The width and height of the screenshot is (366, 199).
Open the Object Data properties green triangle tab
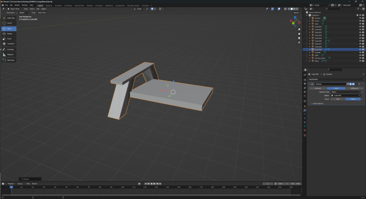point(305,126)
